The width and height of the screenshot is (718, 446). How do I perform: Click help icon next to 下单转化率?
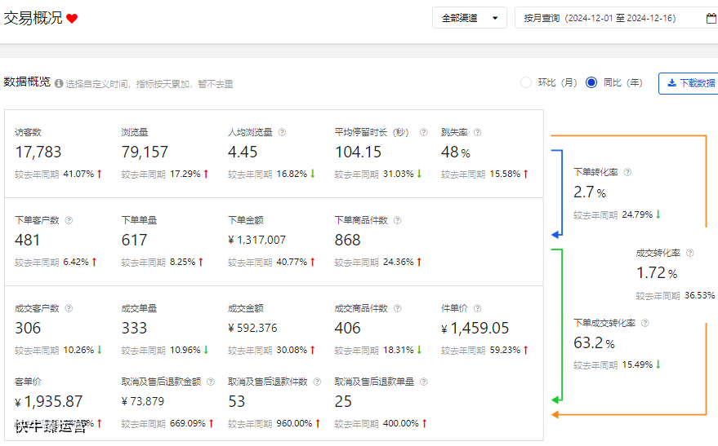tap(627, 172)
